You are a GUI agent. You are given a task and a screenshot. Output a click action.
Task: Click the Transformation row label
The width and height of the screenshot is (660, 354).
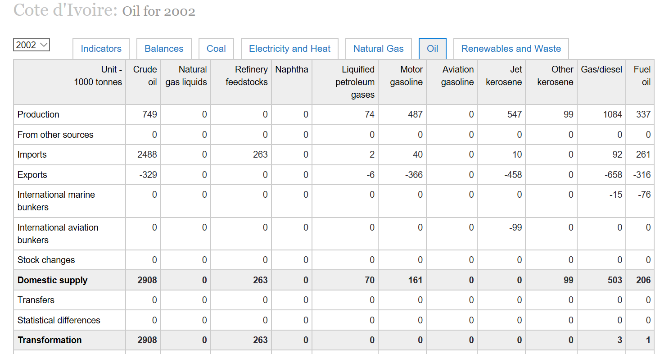tap(50, 340)
